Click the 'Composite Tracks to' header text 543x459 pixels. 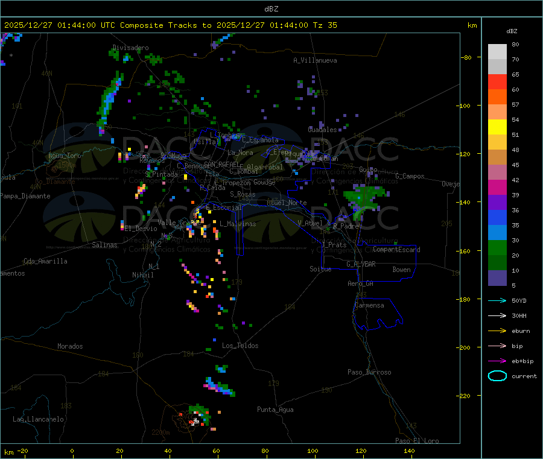165,25
